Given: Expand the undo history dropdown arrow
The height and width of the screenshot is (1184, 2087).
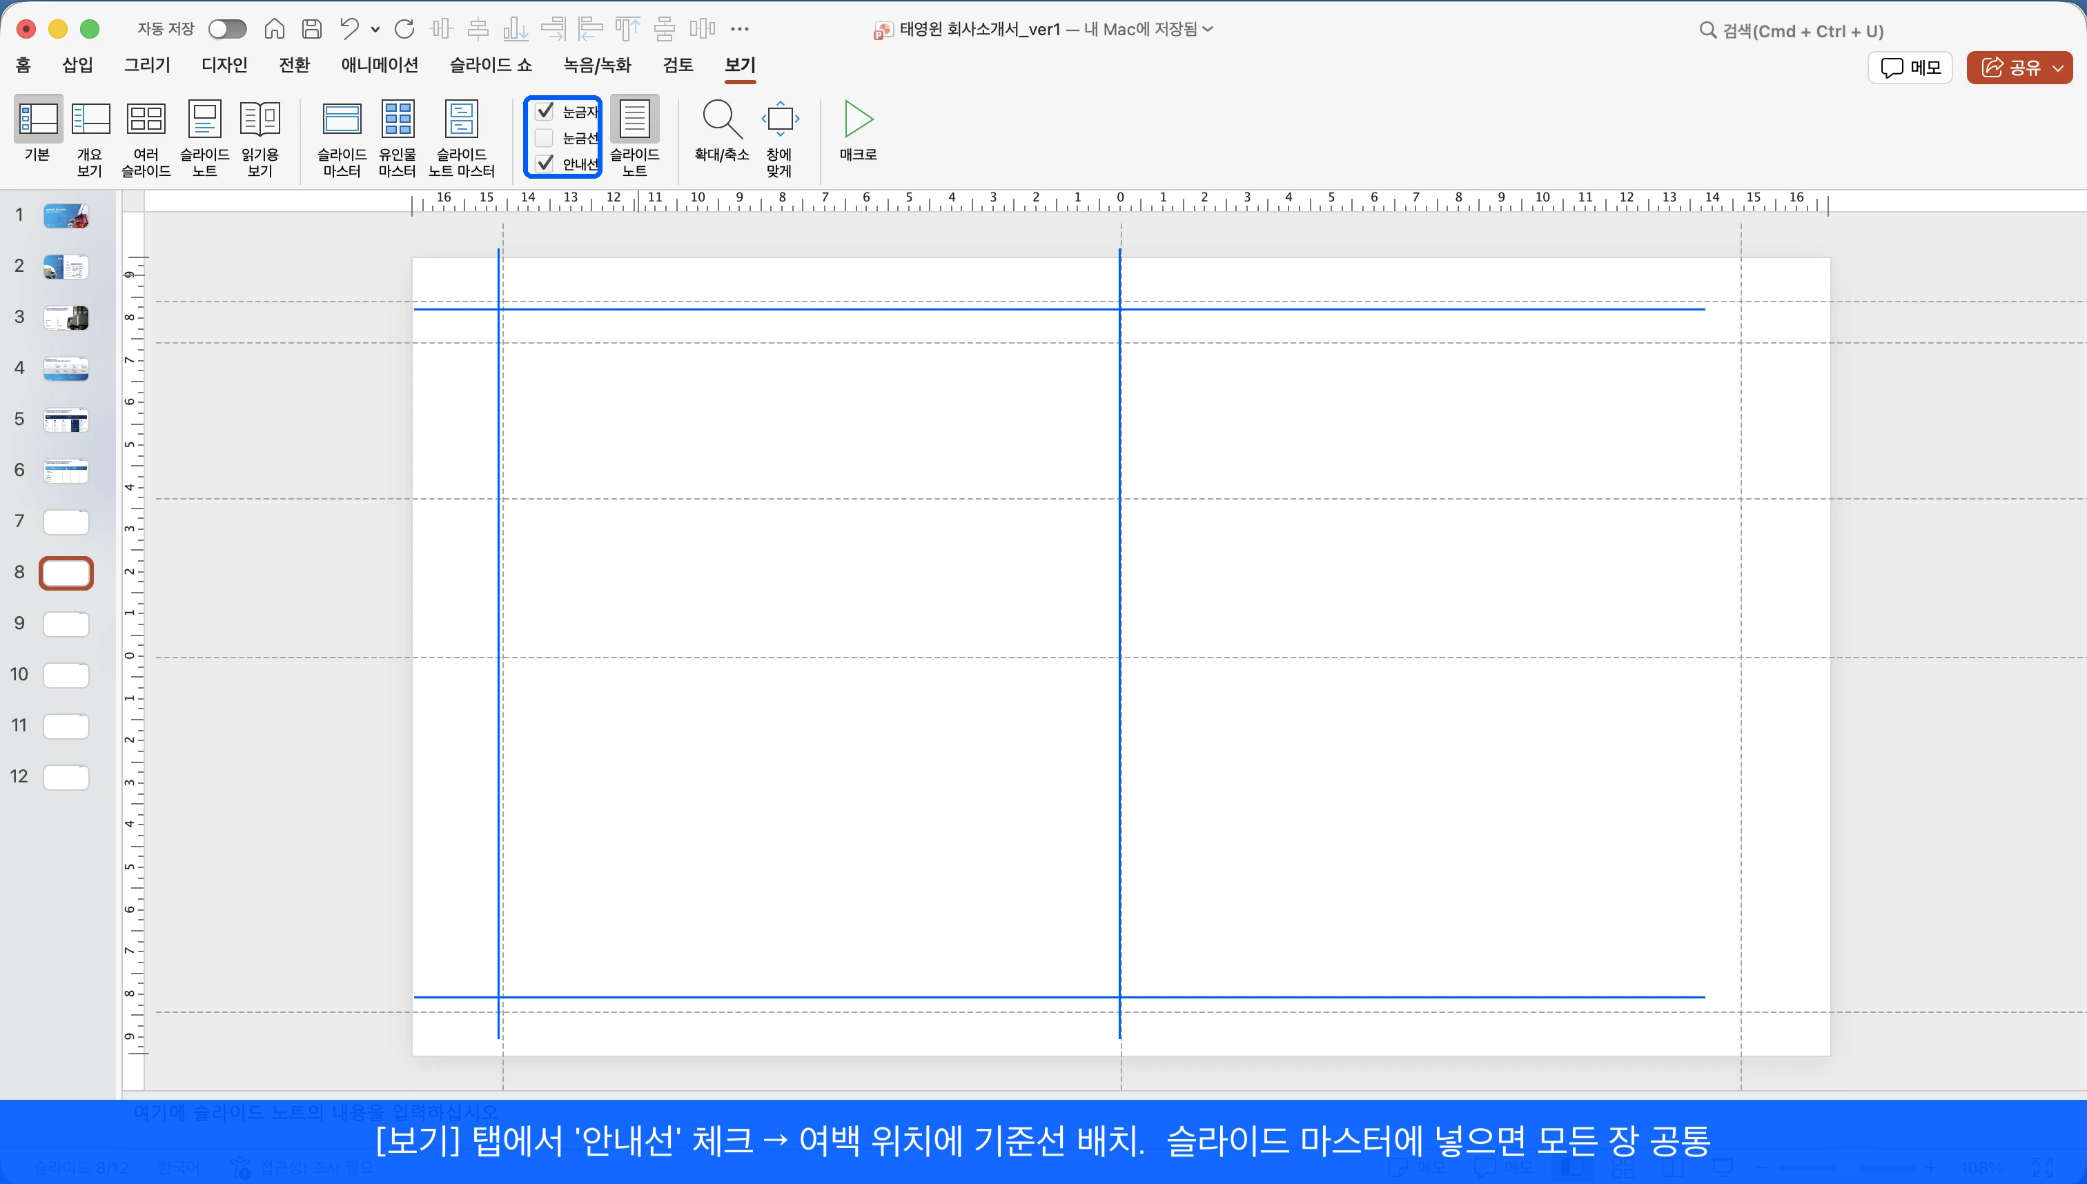Looking at the screenshot, I should pyautogui.click(x=375, y=30).
